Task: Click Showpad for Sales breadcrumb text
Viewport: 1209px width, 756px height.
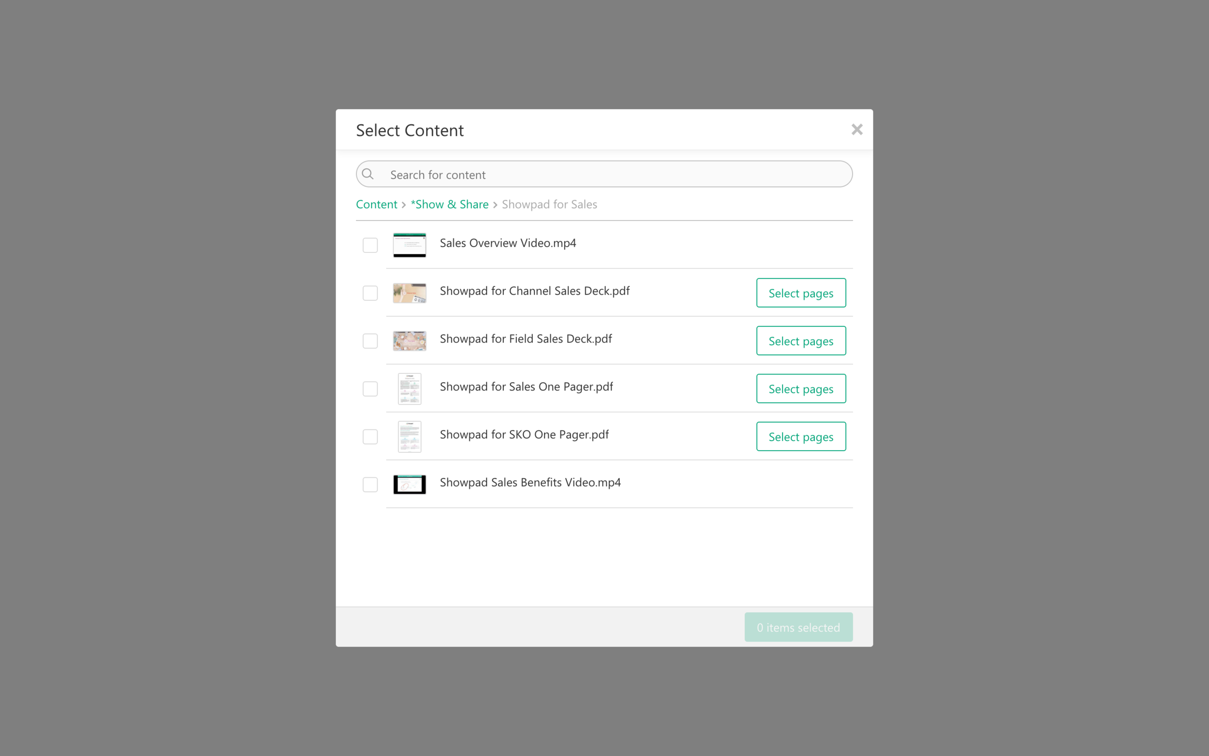Action: click(x=549, y=205)
